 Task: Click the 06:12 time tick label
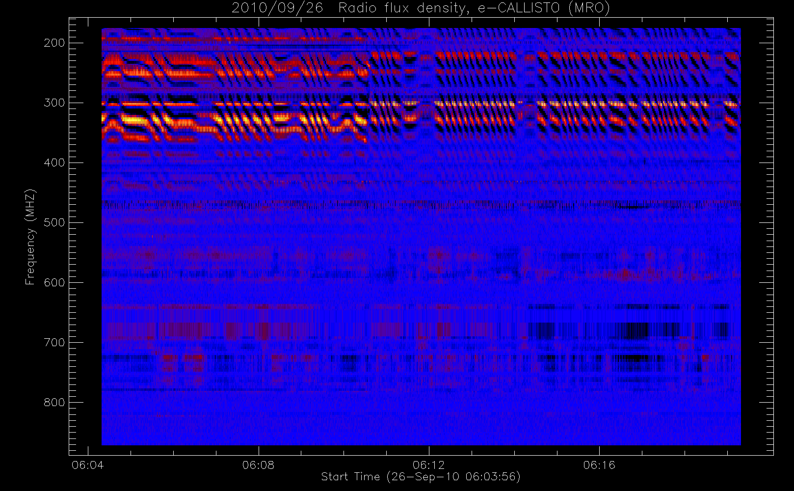[x=428, y=464]
